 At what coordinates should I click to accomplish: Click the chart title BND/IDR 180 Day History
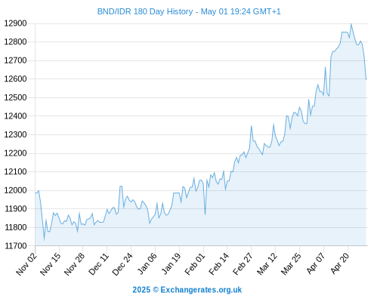(x=189, y=11)
